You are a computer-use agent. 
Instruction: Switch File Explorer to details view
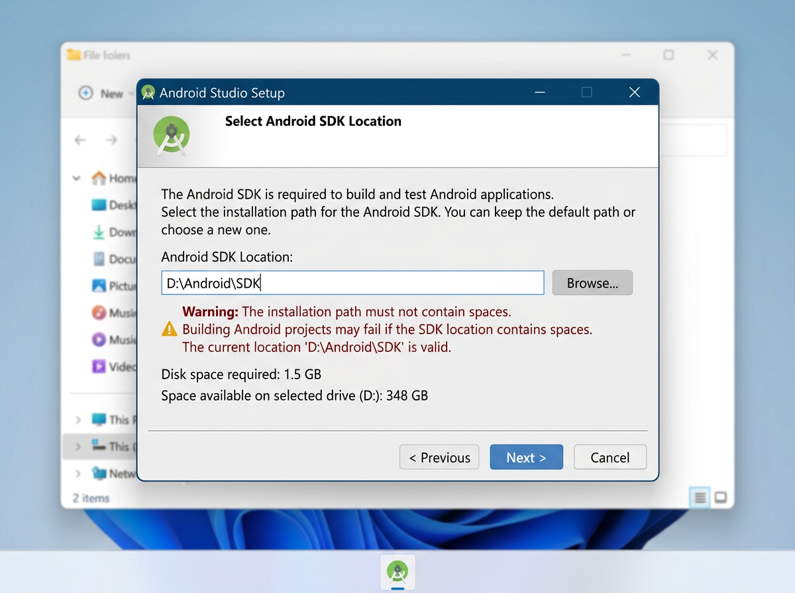(x=700, y=497)
